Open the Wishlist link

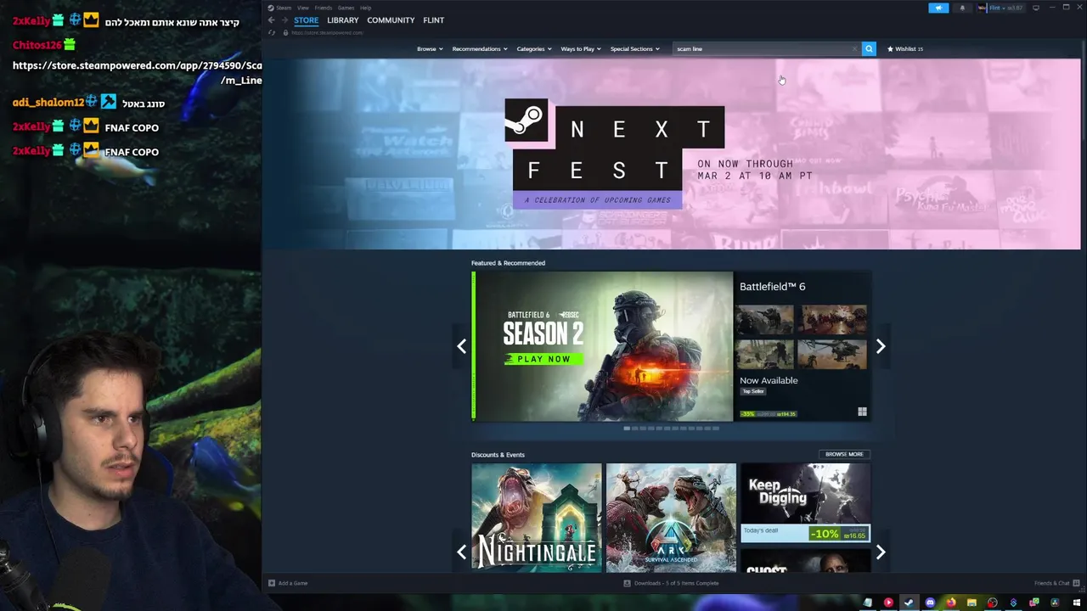click(x=905, y=49)
